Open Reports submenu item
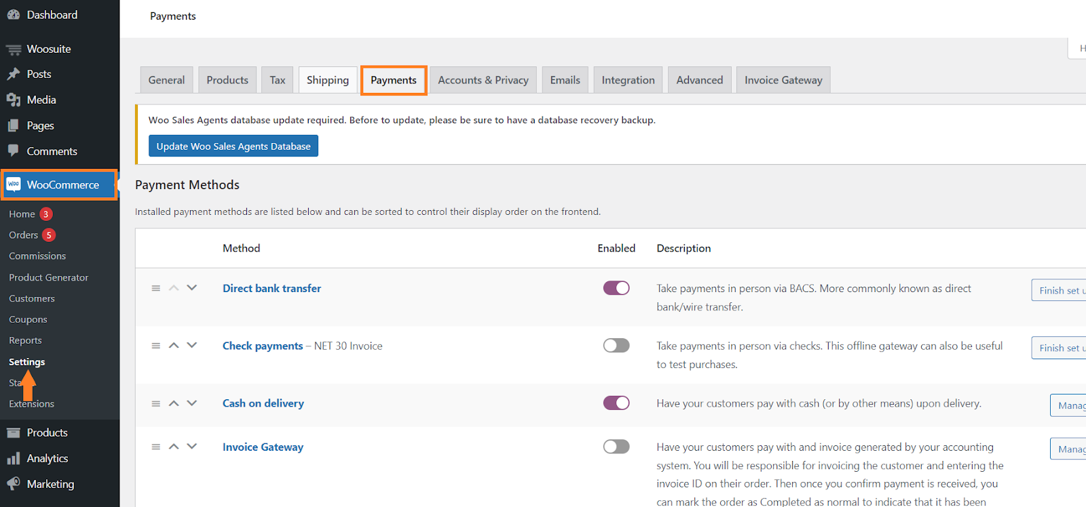 (x=25, y=340)
